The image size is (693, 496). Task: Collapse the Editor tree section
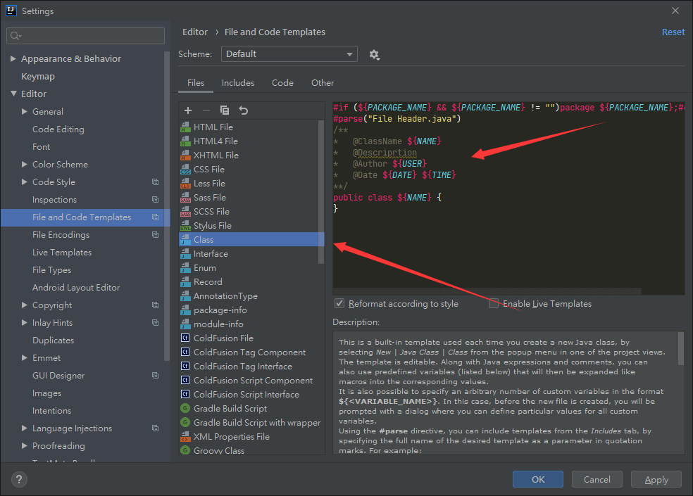coord(13,94)
